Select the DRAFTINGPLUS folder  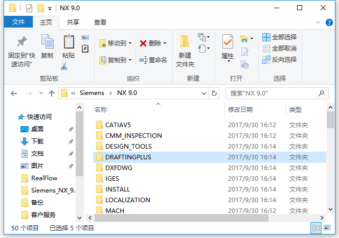pos(210,157)
